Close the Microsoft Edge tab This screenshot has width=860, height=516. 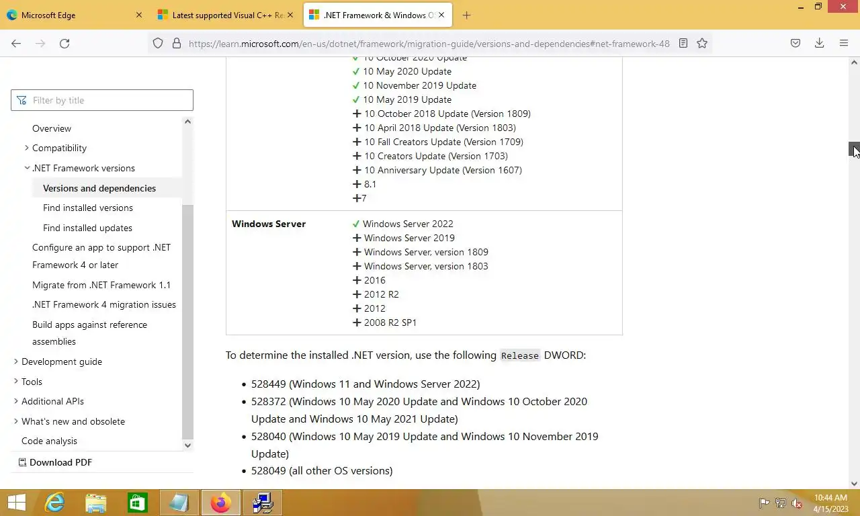point(139,15)
